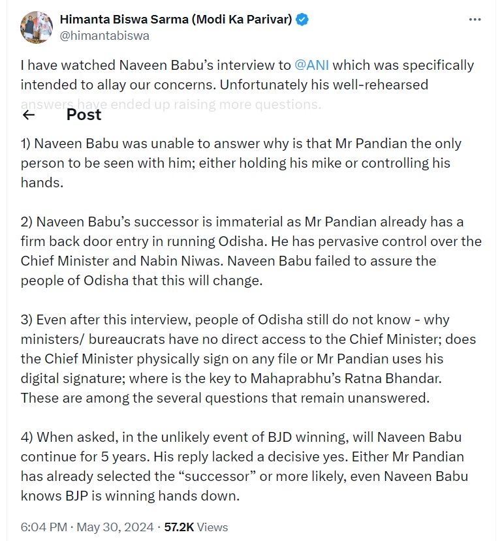The width and height of the screenshot is (502, 541).
Task: Click the word Views after the count
Action: tap(212, 527)
